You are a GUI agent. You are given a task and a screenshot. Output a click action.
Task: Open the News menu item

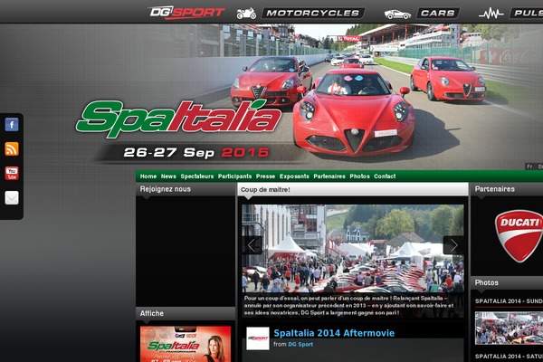(168, 176)
